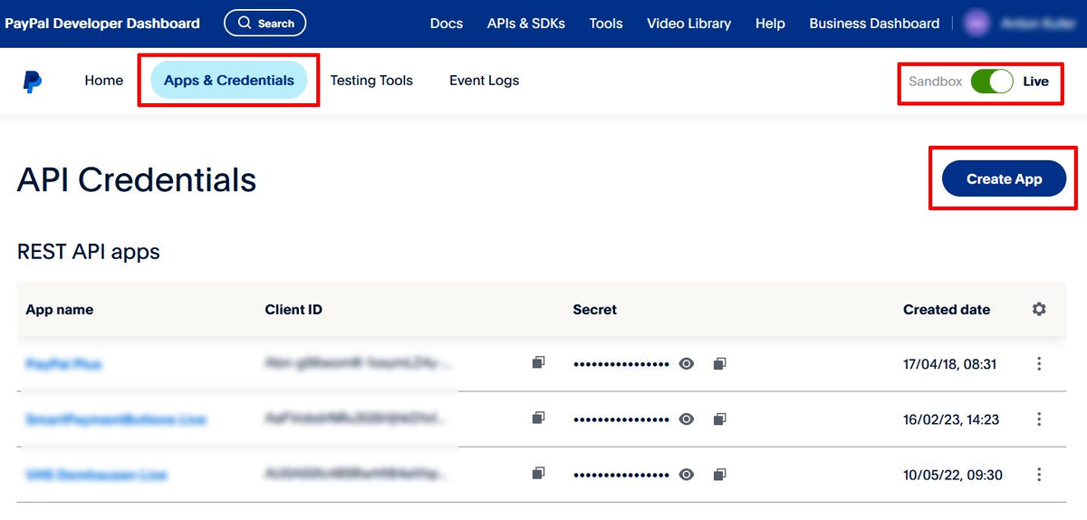The height and width of the screenshot is (520, 1087).
Task: Open the Docs menu
Action: tap(447, 24)
